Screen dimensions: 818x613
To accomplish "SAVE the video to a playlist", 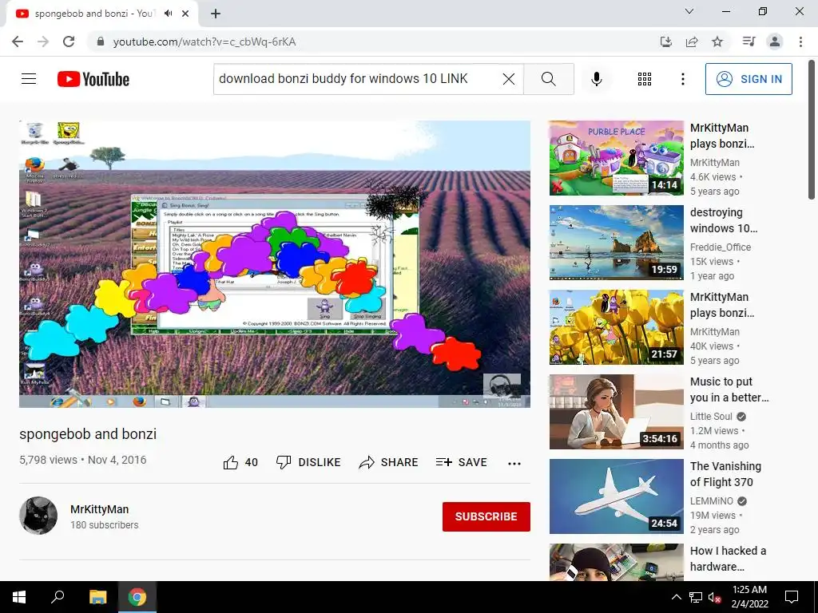I will [x=462, y=462].
